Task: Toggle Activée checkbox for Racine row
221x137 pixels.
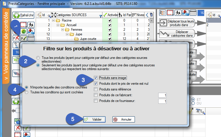Action: pyautogui.click(x=110, y=20)
